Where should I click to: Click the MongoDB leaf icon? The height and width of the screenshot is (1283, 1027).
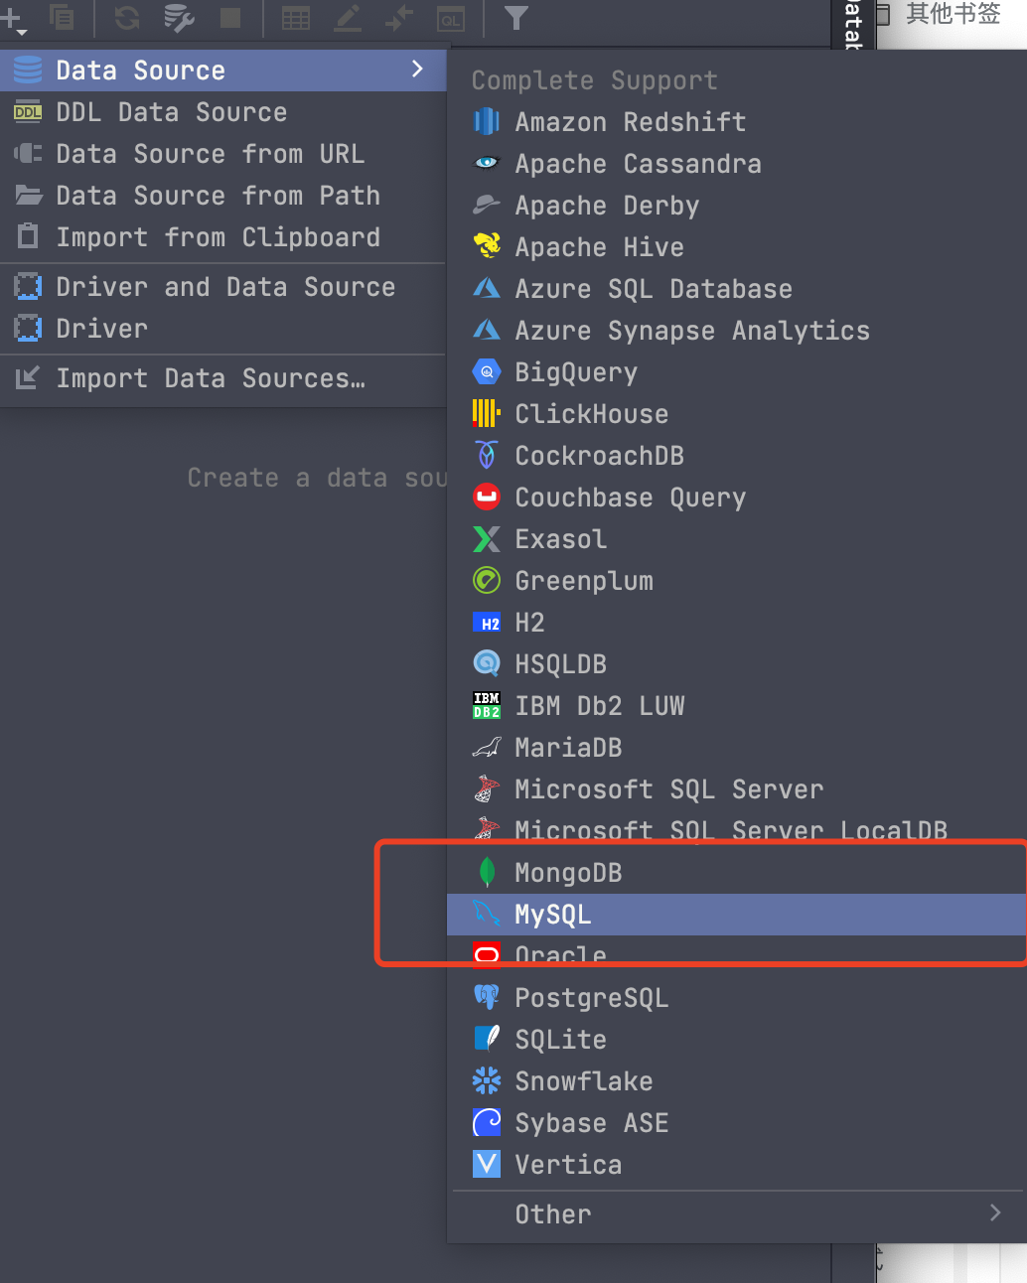[x=487, y=872]
